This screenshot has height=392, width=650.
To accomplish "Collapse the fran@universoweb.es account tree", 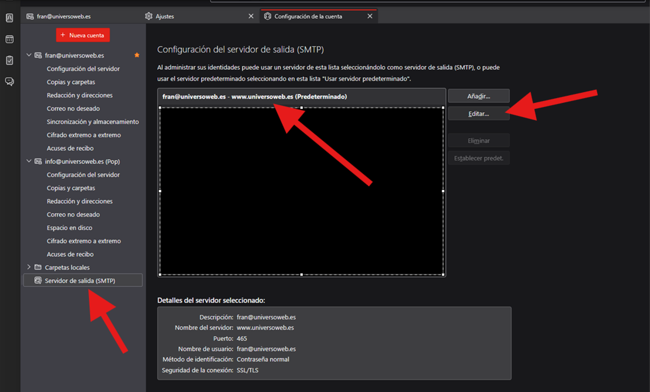I will click(29, 55).
